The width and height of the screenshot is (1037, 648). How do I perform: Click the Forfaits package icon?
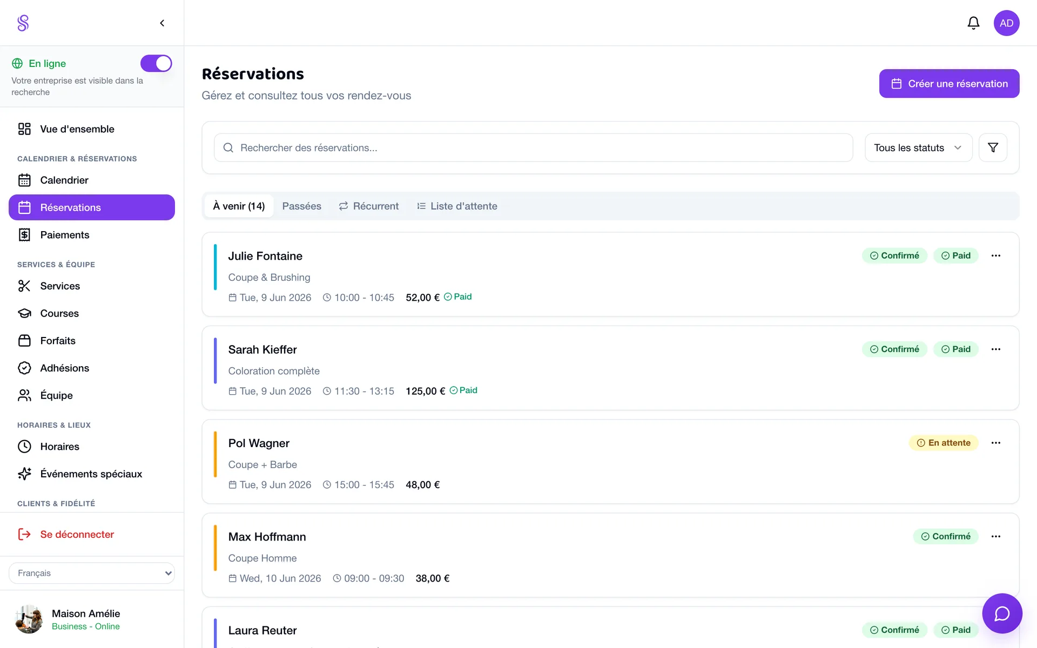pos(24,341)
